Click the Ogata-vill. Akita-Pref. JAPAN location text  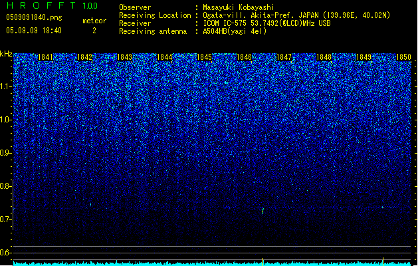296,15
